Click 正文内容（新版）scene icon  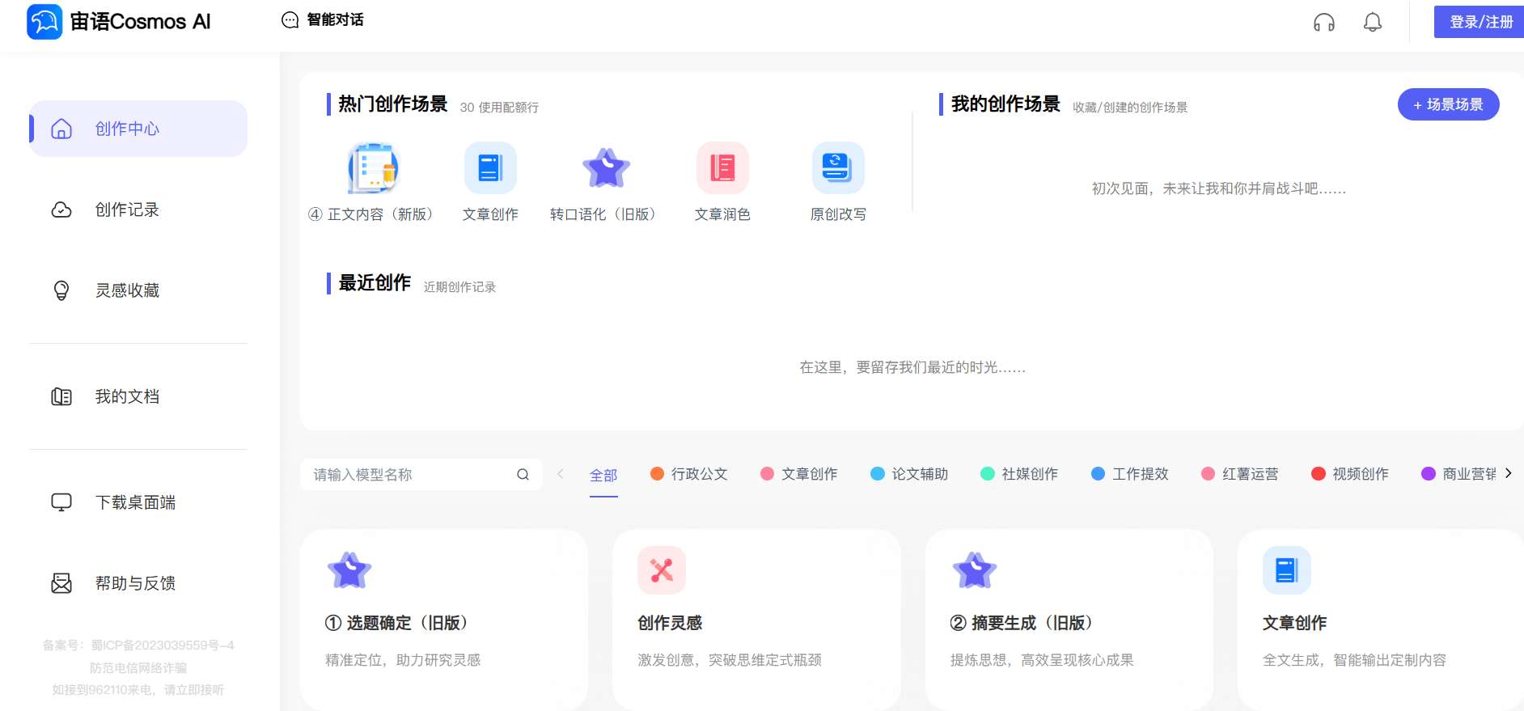[x=373, y=168]
